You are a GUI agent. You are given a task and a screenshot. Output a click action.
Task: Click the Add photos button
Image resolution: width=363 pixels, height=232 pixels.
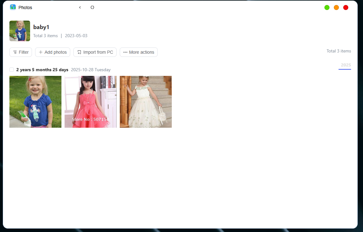coord(53,52)
